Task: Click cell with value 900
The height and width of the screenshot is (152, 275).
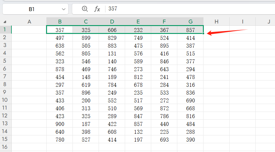Action: pos(60,124)
